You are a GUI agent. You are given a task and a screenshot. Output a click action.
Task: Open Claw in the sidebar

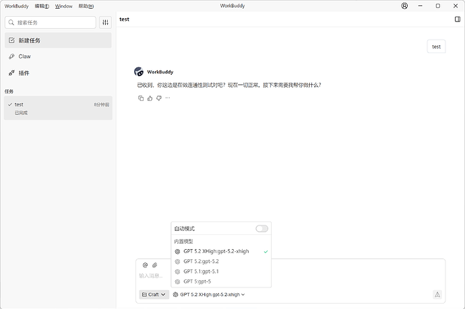[58, 57]
